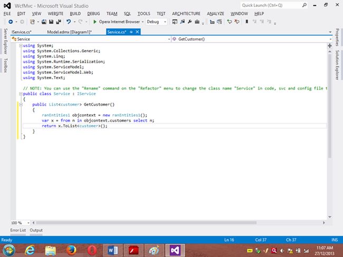Open the Error List panel tab
Image resolution: width=343 pixels, height=257 pixels.
(18, 231)
